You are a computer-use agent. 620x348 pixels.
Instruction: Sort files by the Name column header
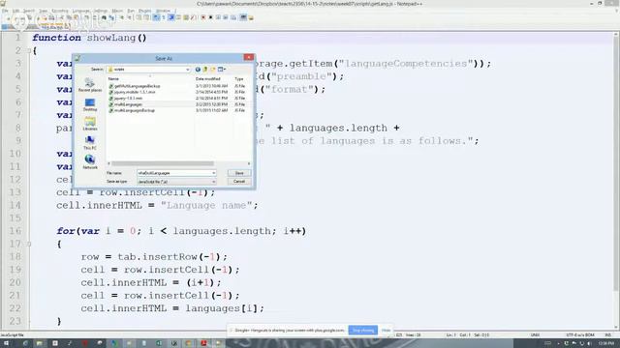[113, 79]
